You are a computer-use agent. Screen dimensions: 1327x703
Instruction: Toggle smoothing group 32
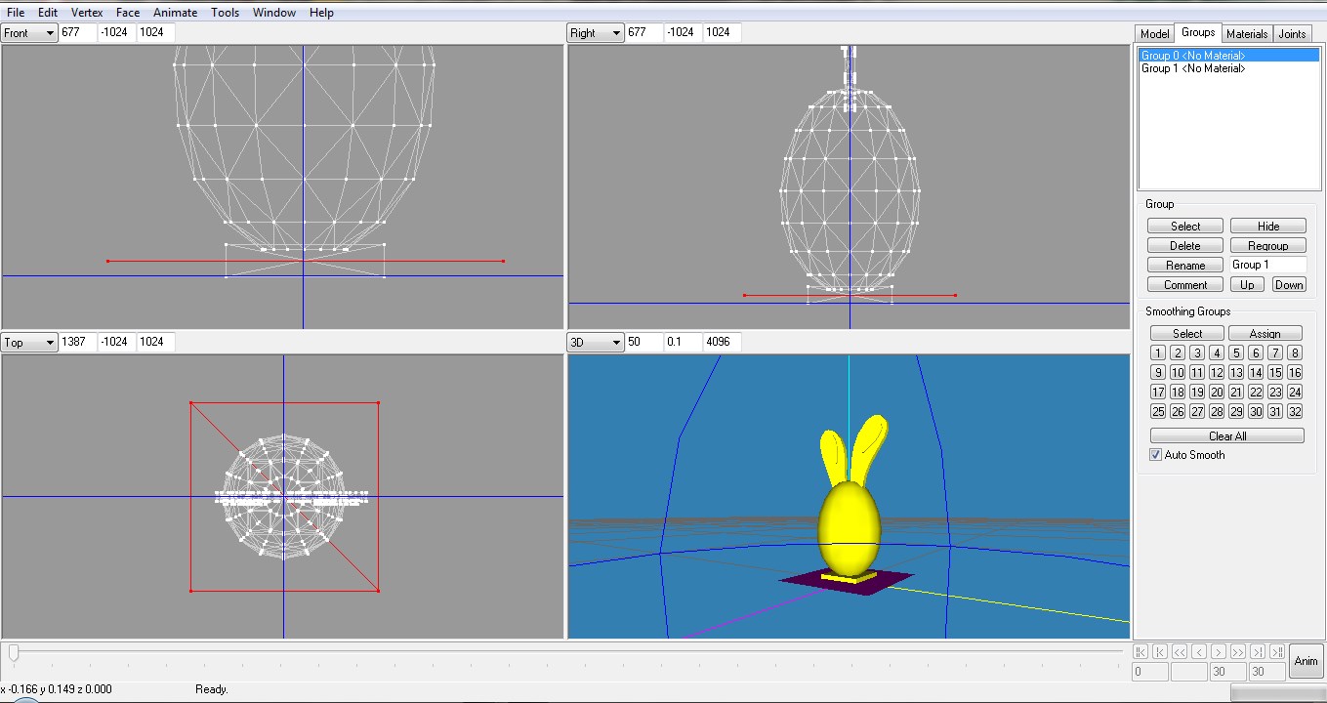[1295, 411]
